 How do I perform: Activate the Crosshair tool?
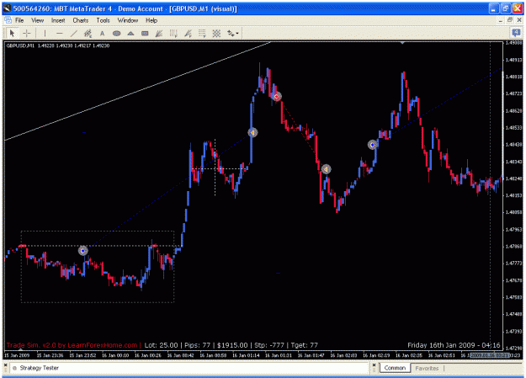point(27,33)
